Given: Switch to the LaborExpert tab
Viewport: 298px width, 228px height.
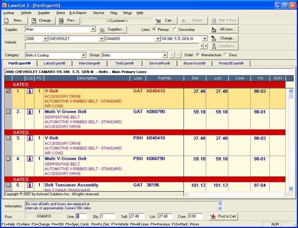Looking at the screenshot, I should tap(54, 63).
